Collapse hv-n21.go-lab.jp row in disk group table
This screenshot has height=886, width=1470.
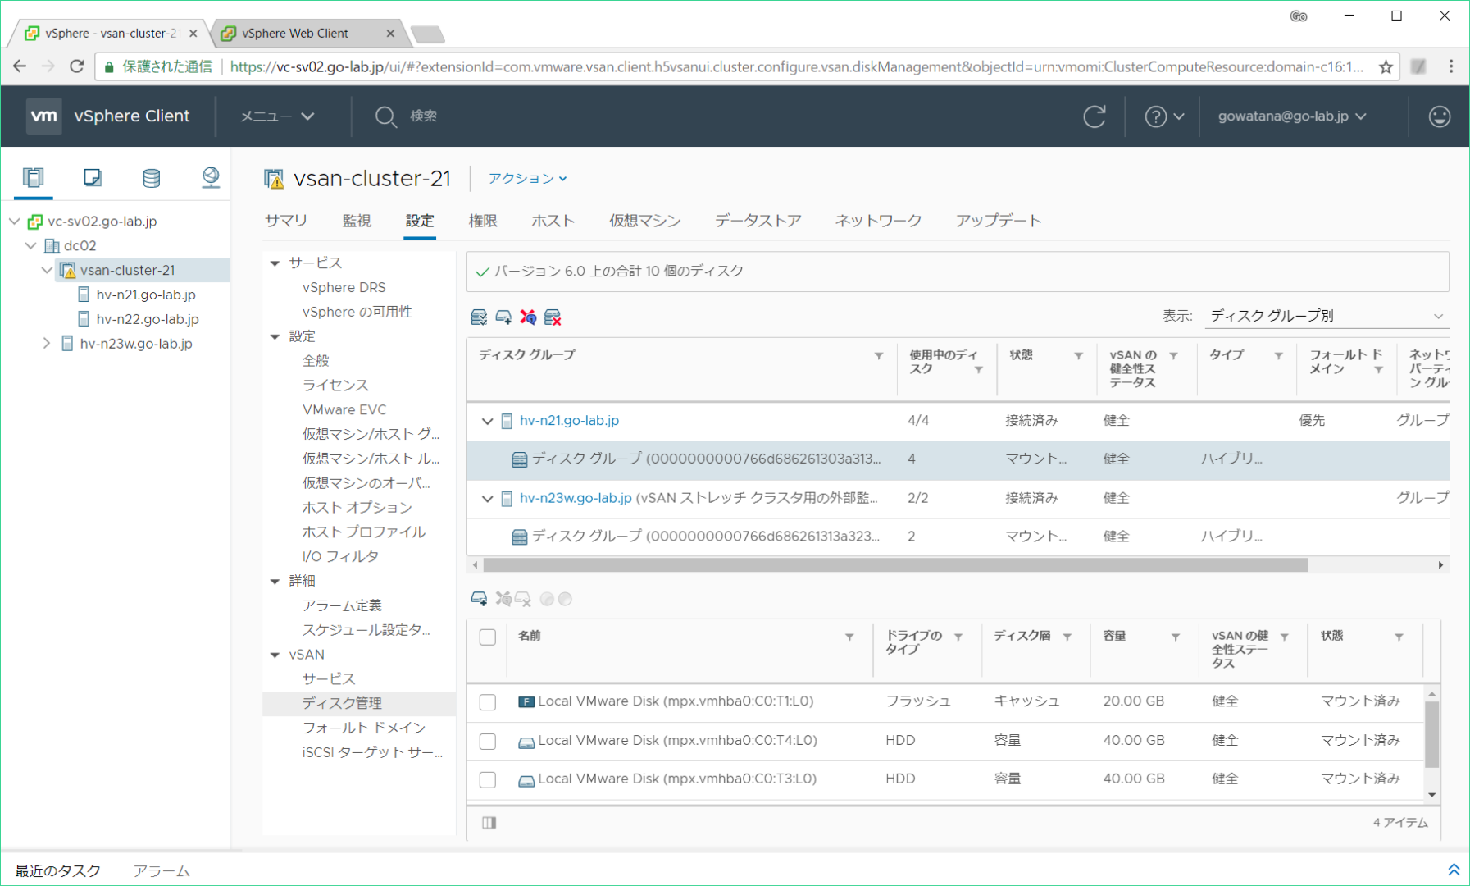point(487,422)
